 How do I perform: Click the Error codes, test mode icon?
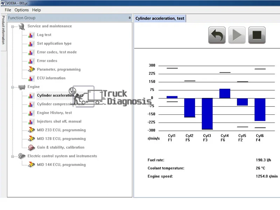coord(31,52)
